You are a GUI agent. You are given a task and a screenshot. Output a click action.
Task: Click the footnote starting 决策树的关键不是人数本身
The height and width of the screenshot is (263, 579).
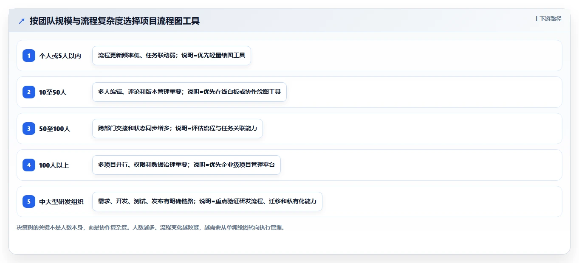coord(150,227)
